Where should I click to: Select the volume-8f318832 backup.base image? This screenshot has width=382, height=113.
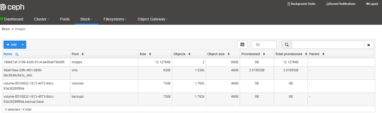[189, 99]
